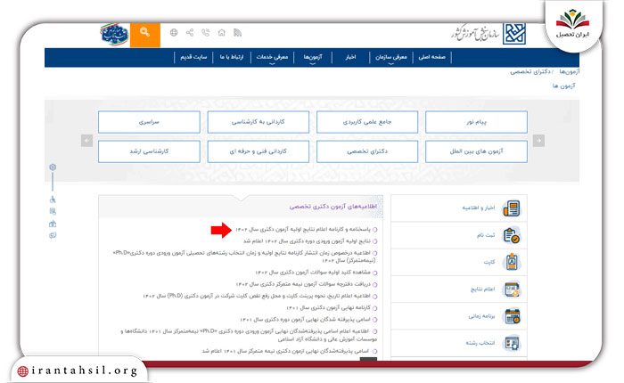Click the wheelchair accessibility icon on left sidebar

tap(53, 200)
